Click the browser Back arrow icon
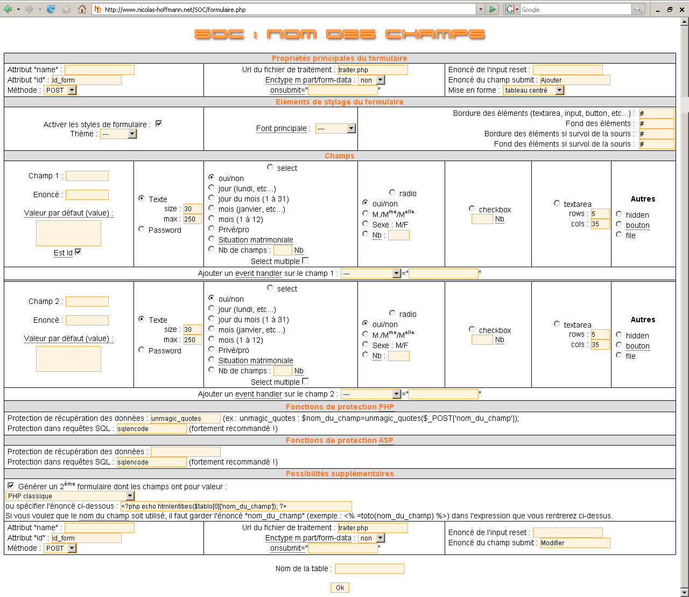Screen dimensions: 689x597 coord(8,9)
